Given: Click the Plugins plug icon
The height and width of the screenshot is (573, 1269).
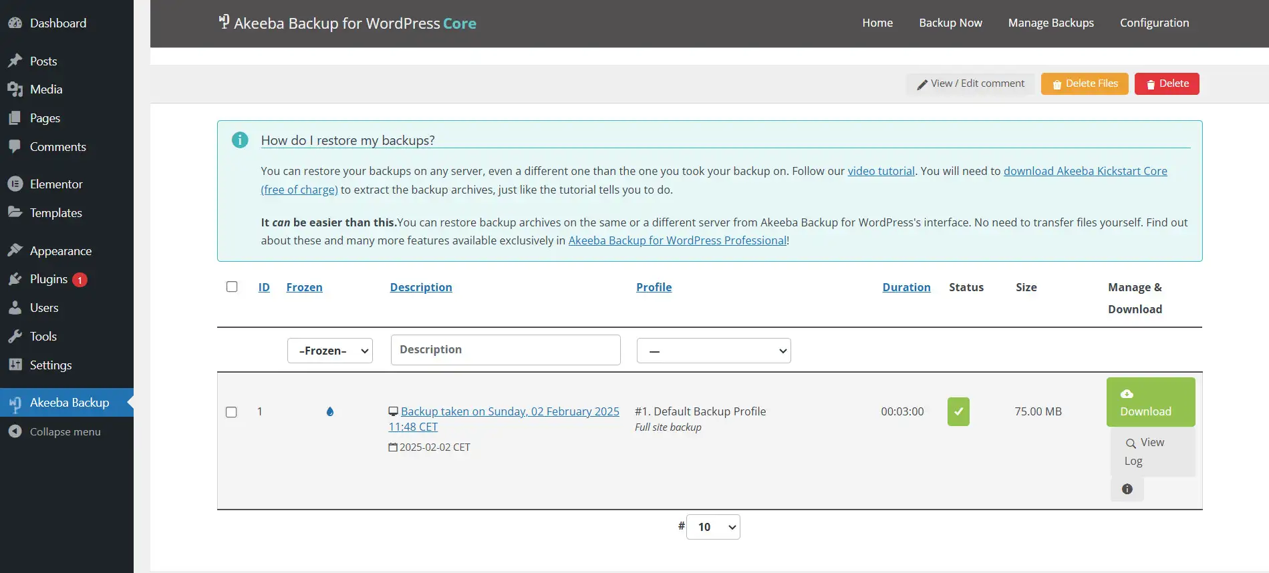Looking at the screenshot, I should coord(15,278).
